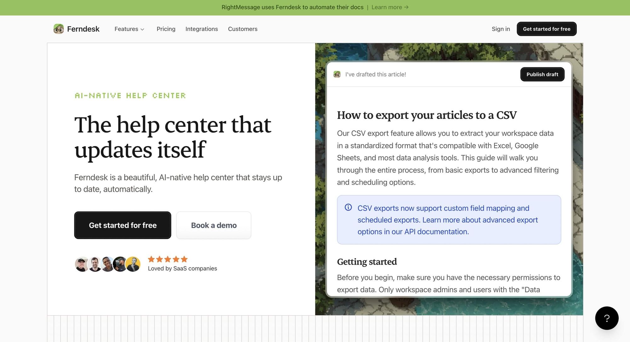Open Learn more link in top banner

[387, 7]
